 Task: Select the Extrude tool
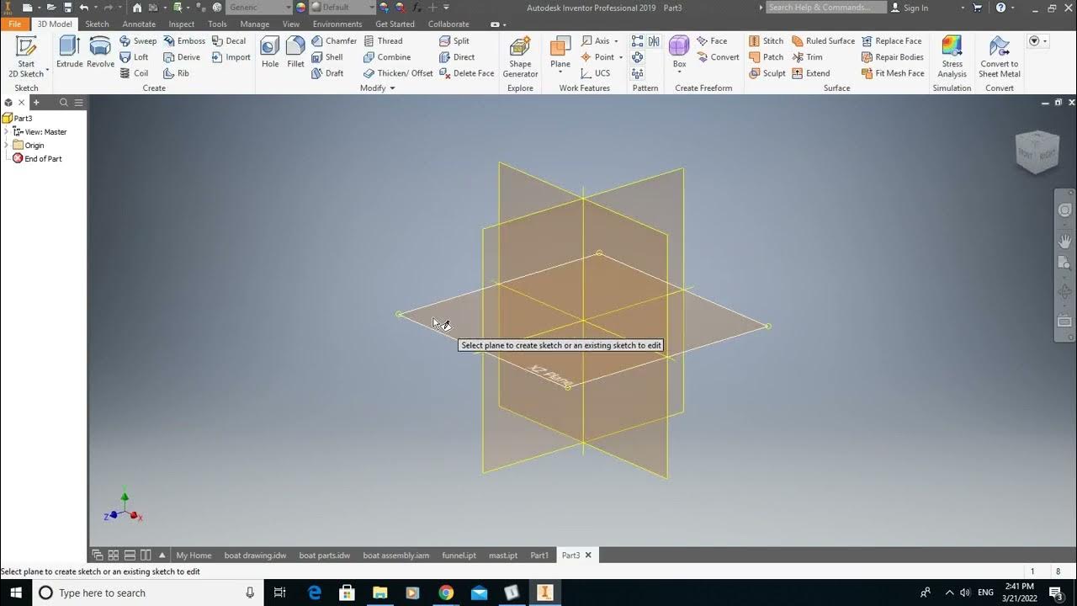[x=70, y=52]
